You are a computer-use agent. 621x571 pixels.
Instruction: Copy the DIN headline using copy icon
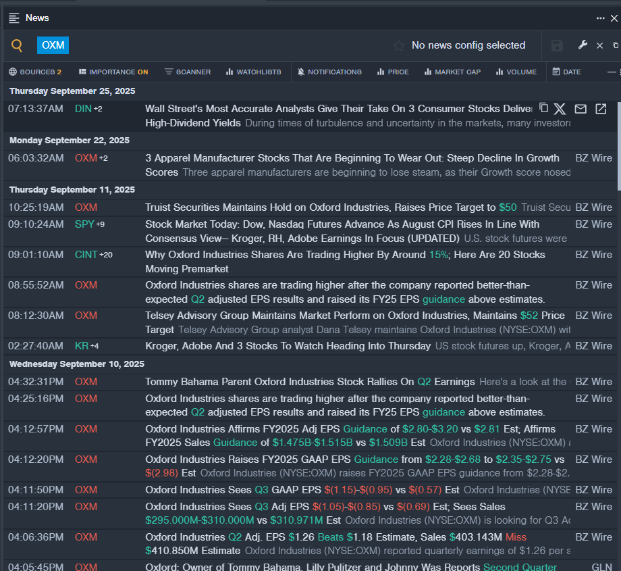coord(543,108)
